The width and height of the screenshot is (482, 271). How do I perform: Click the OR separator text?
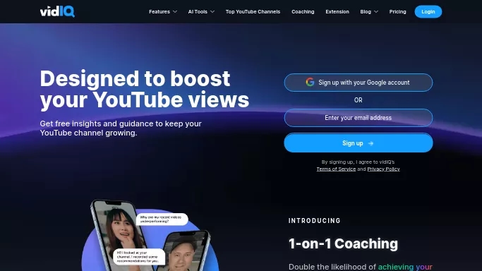pos(358,100)
